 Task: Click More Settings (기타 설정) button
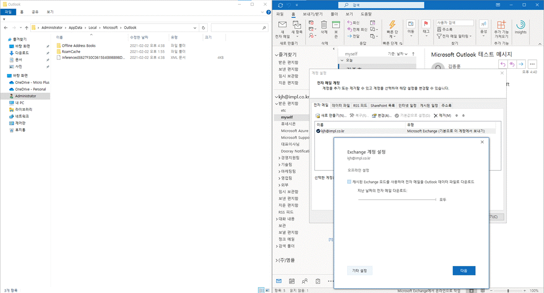click(359, 270)
